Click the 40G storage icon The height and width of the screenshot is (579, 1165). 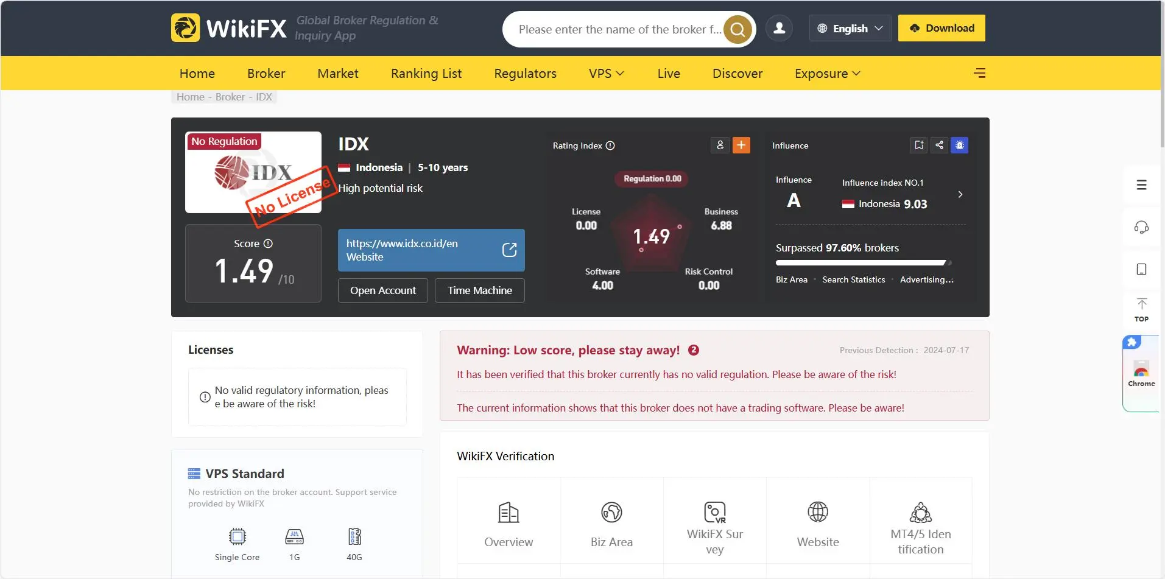coord(354,536)
